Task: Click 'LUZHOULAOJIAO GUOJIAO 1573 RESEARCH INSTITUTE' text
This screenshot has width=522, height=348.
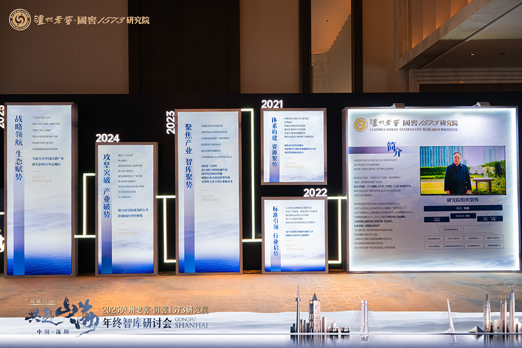Action: point(414,130)
